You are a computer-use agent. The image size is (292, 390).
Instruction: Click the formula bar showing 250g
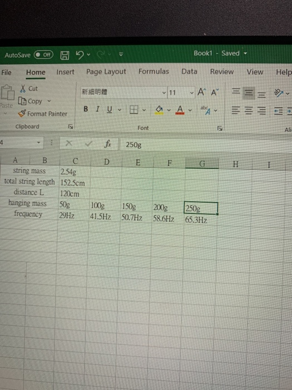(x=206, y=145)
